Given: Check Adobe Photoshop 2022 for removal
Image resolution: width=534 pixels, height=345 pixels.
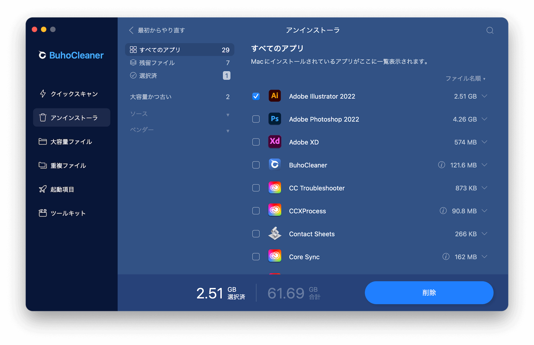Looking at the screenshot, I should pyautogui.click(x=256, y=119).
